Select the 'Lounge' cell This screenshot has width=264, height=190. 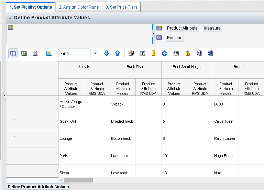coord(71,138)
